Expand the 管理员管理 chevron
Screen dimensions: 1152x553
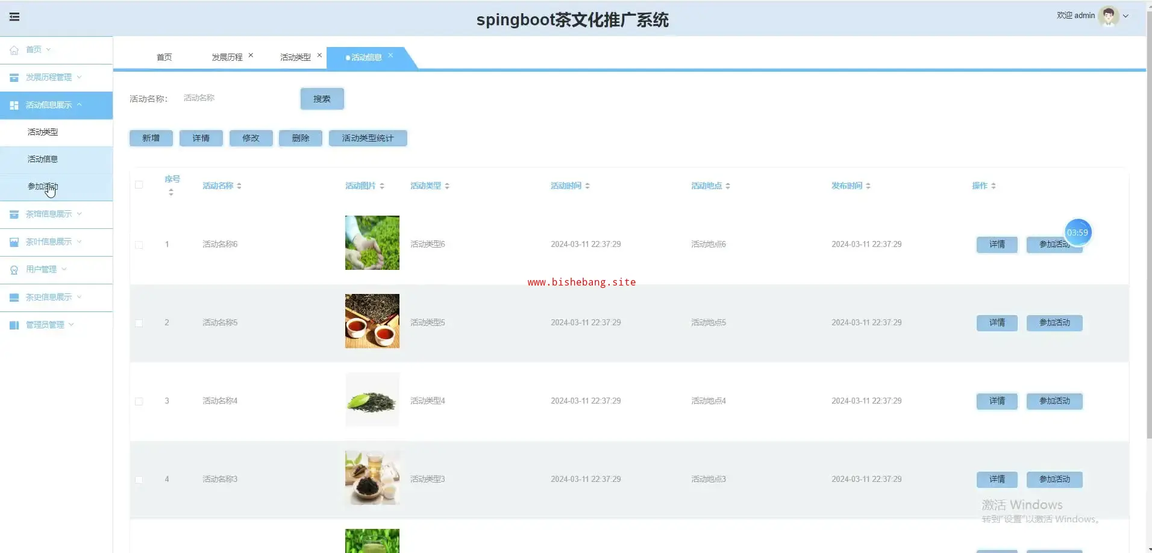click(72, 325)
